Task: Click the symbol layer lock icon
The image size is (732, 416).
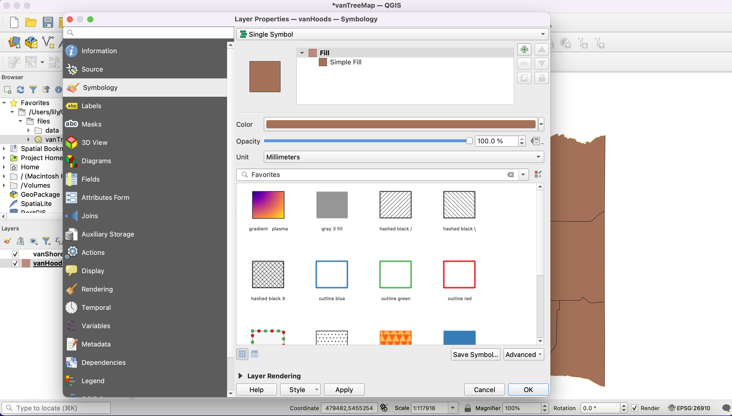Action: pyautogui.click(x=541, y=78)
